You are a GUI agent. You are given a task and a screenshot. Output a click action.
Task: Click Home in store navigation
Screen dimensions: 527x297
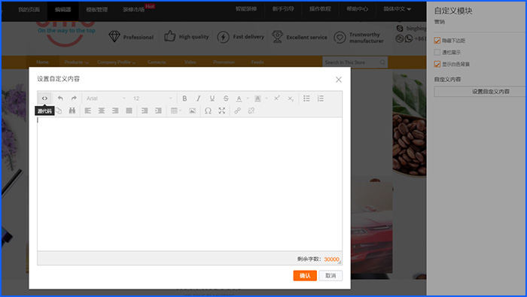[42, 62]
